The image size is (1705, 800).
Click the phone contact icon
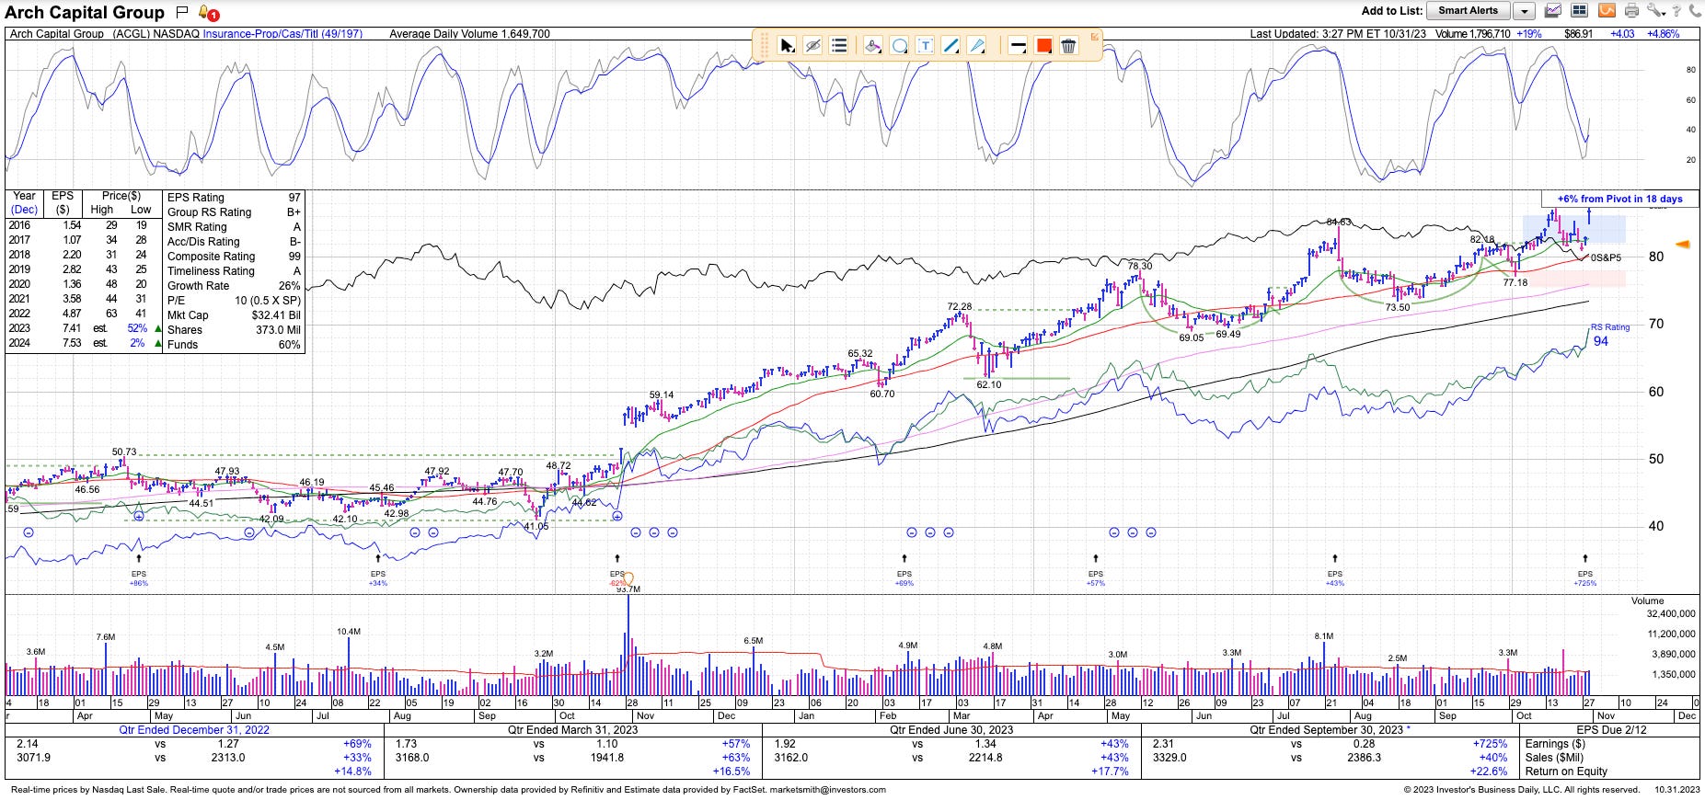(x=1694, y=11)
